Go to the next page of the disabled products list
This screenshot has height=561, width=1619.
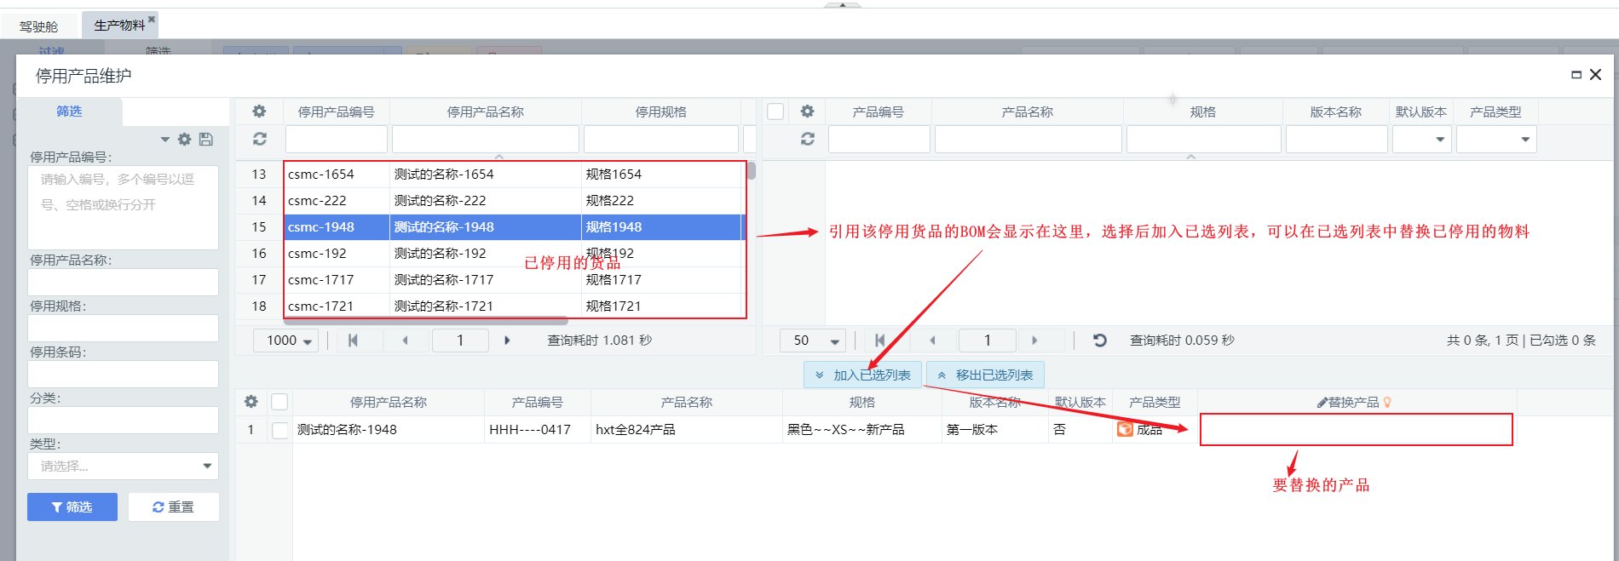pyautogui.click(x=507, y=341)
